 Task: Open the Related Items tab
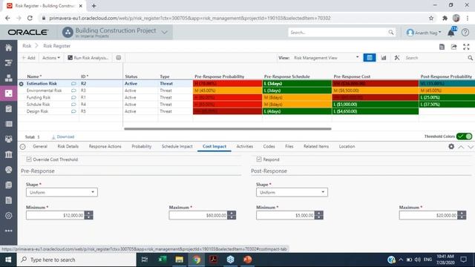pyautogui.click(x=316, y=146)
